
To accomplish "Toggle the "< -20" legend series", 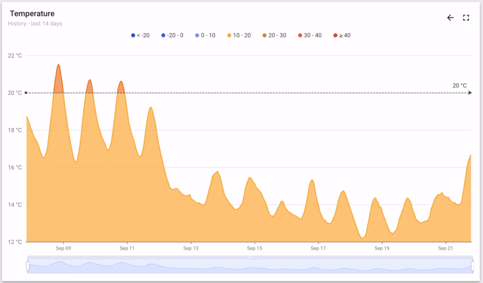I will (x=140, y=35).
